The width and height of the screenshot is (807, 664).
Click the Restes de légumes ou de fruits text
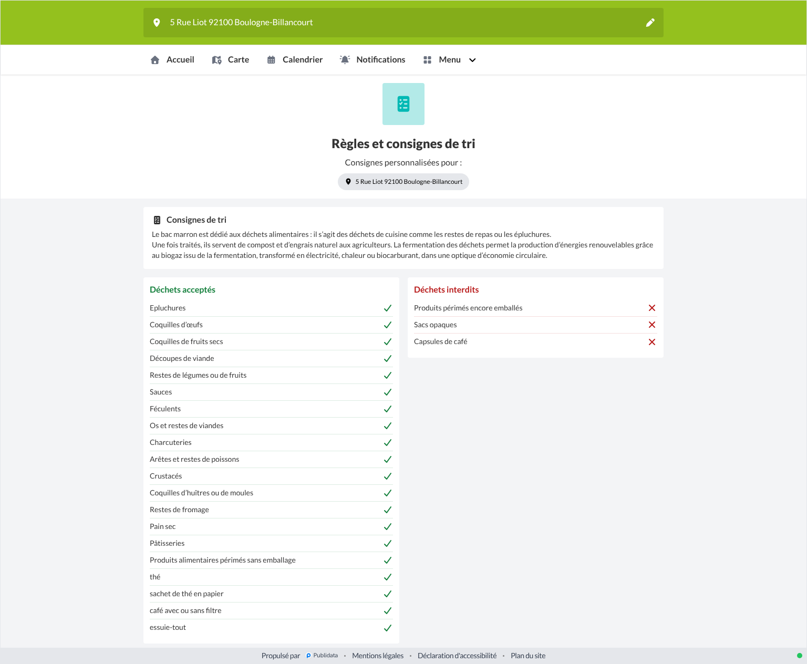click(198, 375)
